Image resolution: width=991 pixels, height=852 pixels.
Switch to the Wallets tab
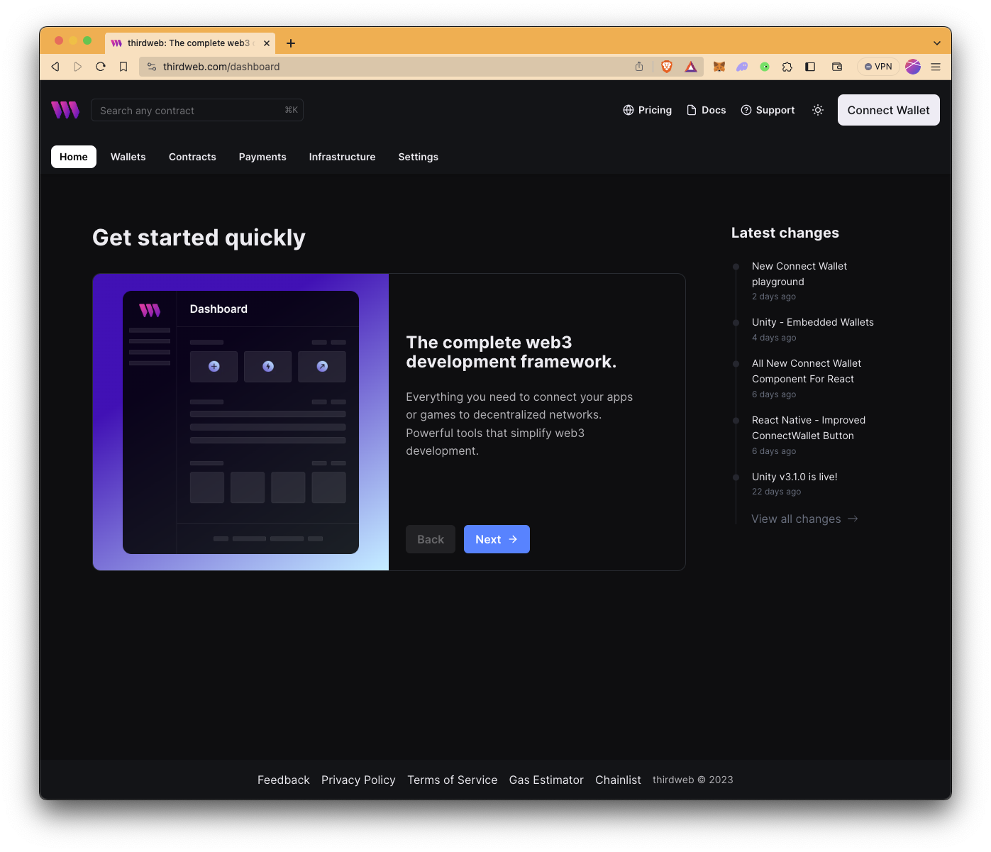click(128, 157)
